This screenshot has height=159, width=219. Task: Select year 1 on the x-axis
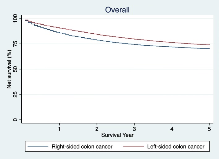(59, 128)
